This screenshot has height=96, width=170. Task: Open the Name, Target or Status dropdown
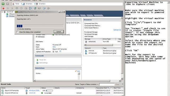98,84
